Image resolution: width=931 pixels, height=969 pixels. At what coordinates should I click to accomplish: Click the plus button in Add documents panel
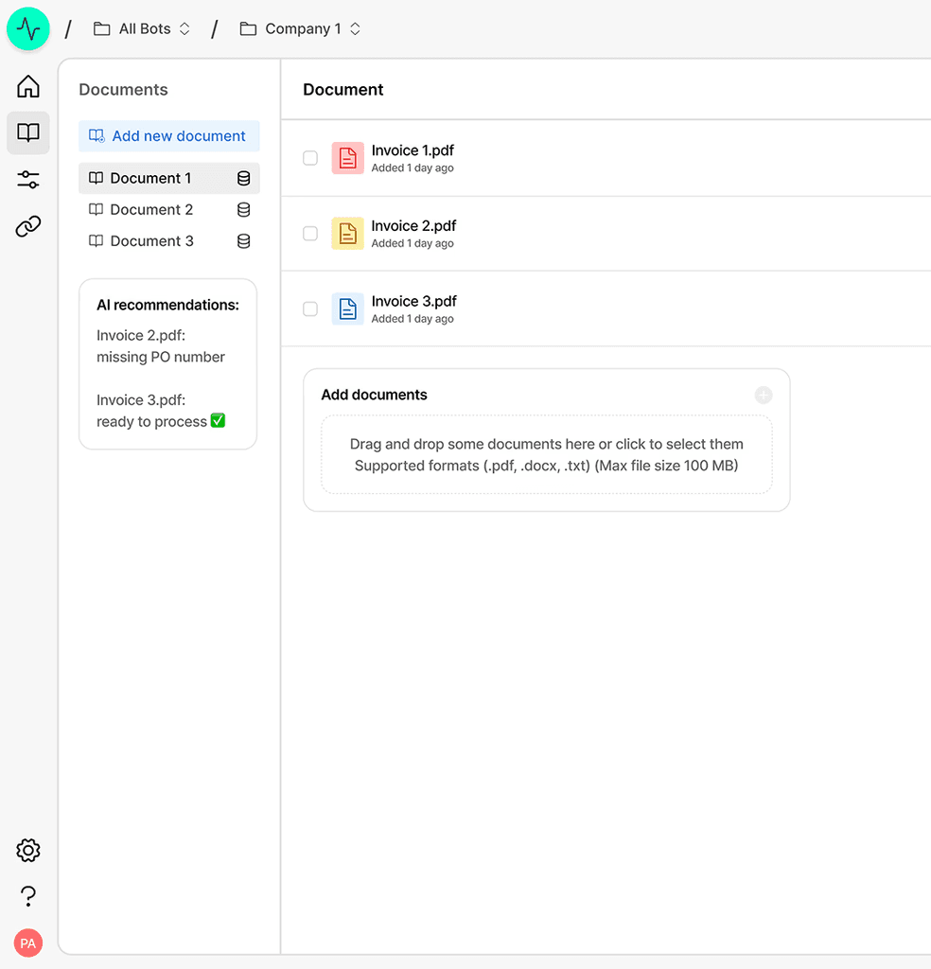pos(764,395)
